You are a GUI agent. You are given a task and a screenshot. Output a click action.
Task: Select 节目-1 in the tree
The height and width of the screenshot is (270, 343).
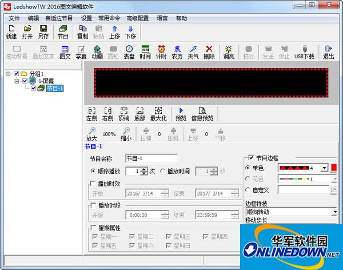tap(55, 88)
